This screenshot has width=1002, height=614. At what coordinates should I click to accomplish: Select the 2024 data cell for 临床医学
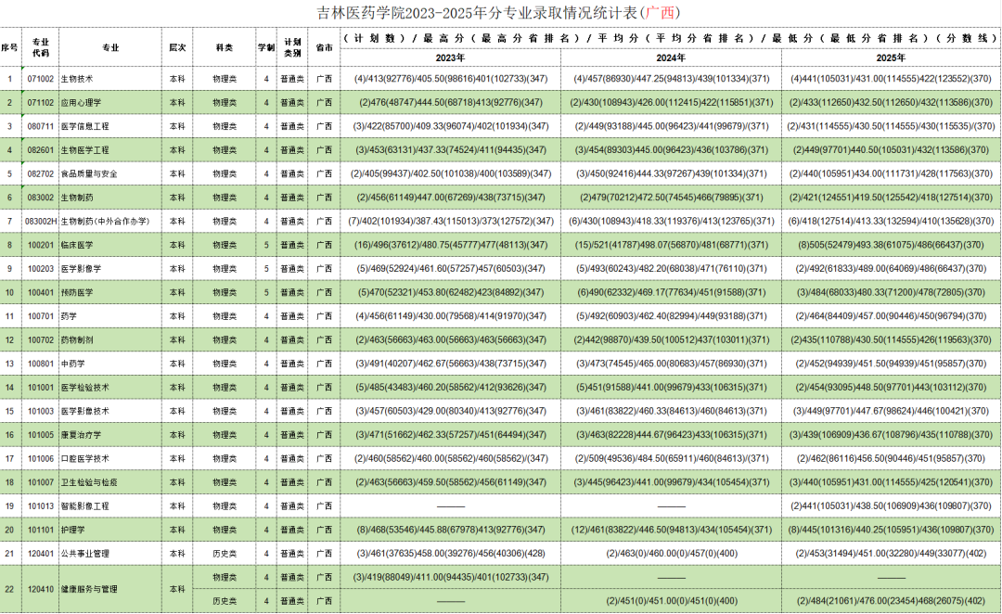click(x=671, y=245)
